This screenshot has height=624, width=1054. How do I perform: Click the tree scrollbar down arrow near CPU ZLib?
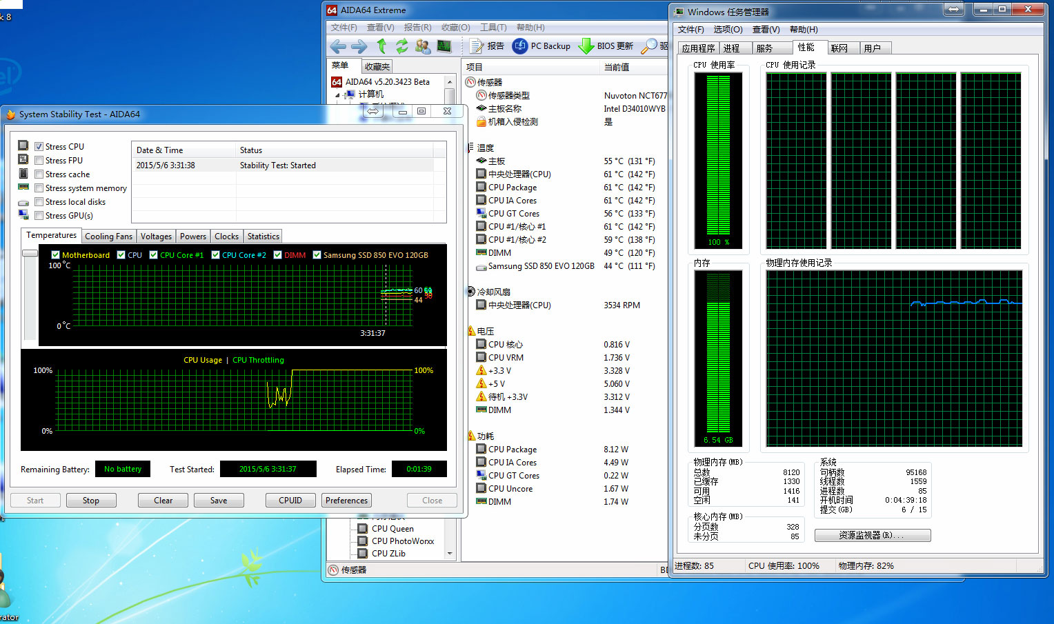tap(450, 553)
